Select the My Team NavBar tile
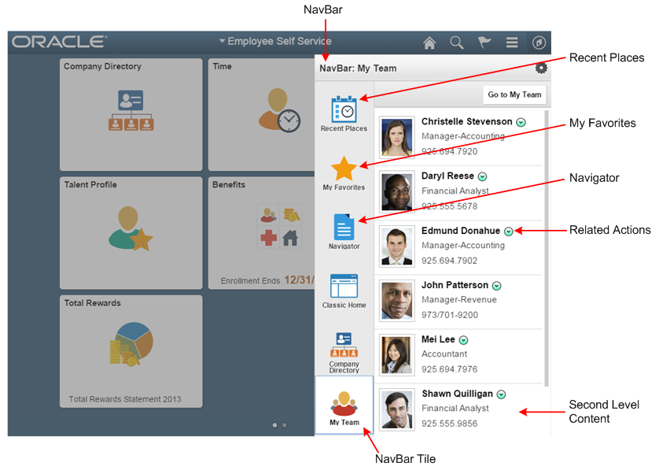Viewport: 659px width, 470px height. 344,405
